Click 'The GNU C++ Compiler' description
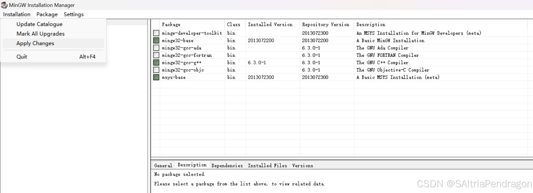 382,63
